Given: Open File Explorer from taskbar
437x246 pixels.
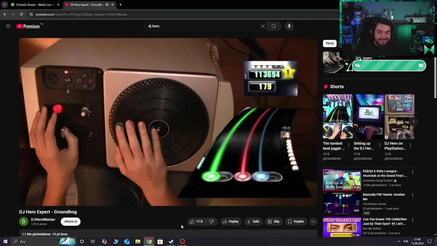Looking at the screenshot, I should 138,242.
